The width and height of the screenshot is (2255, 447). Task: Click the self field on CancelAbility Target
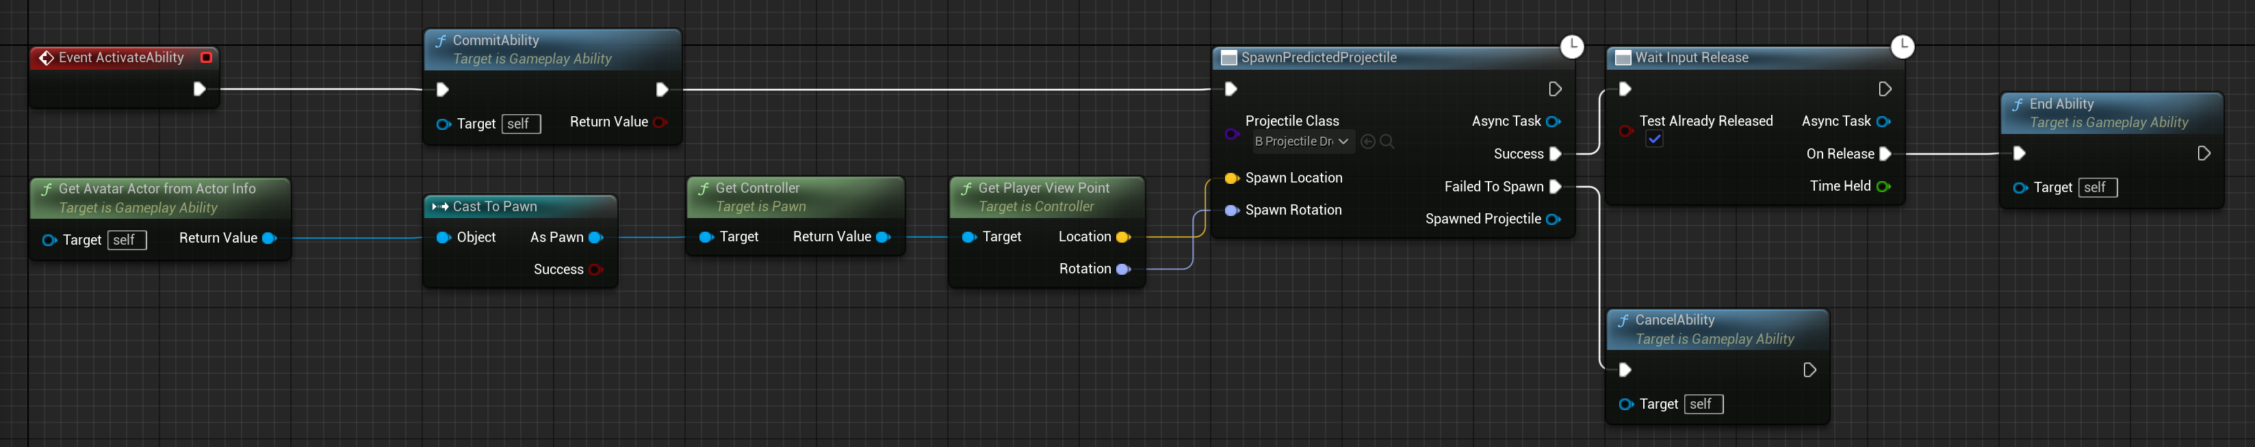click(1703, 404)
